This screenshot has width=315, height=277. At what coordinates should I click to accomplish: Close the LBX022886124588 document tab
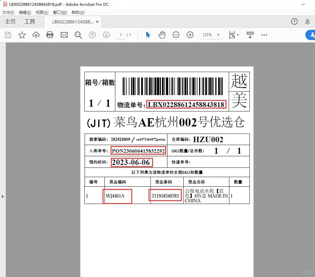(97, 21)
